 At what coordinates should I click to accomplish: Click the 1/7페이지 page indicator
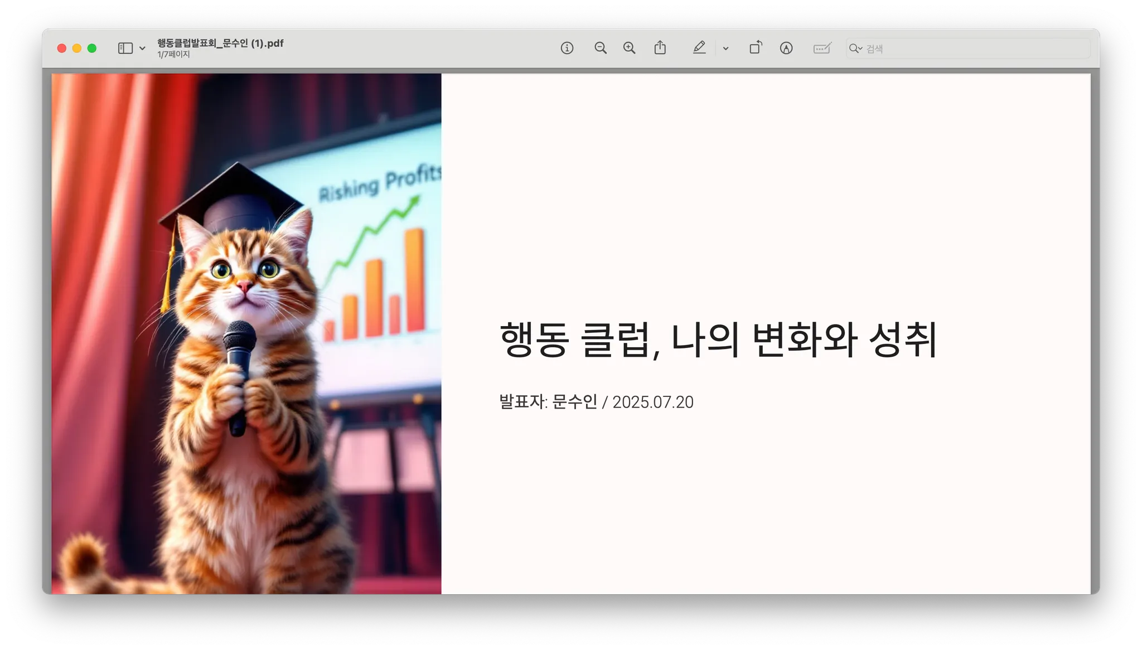coord(173,55)
